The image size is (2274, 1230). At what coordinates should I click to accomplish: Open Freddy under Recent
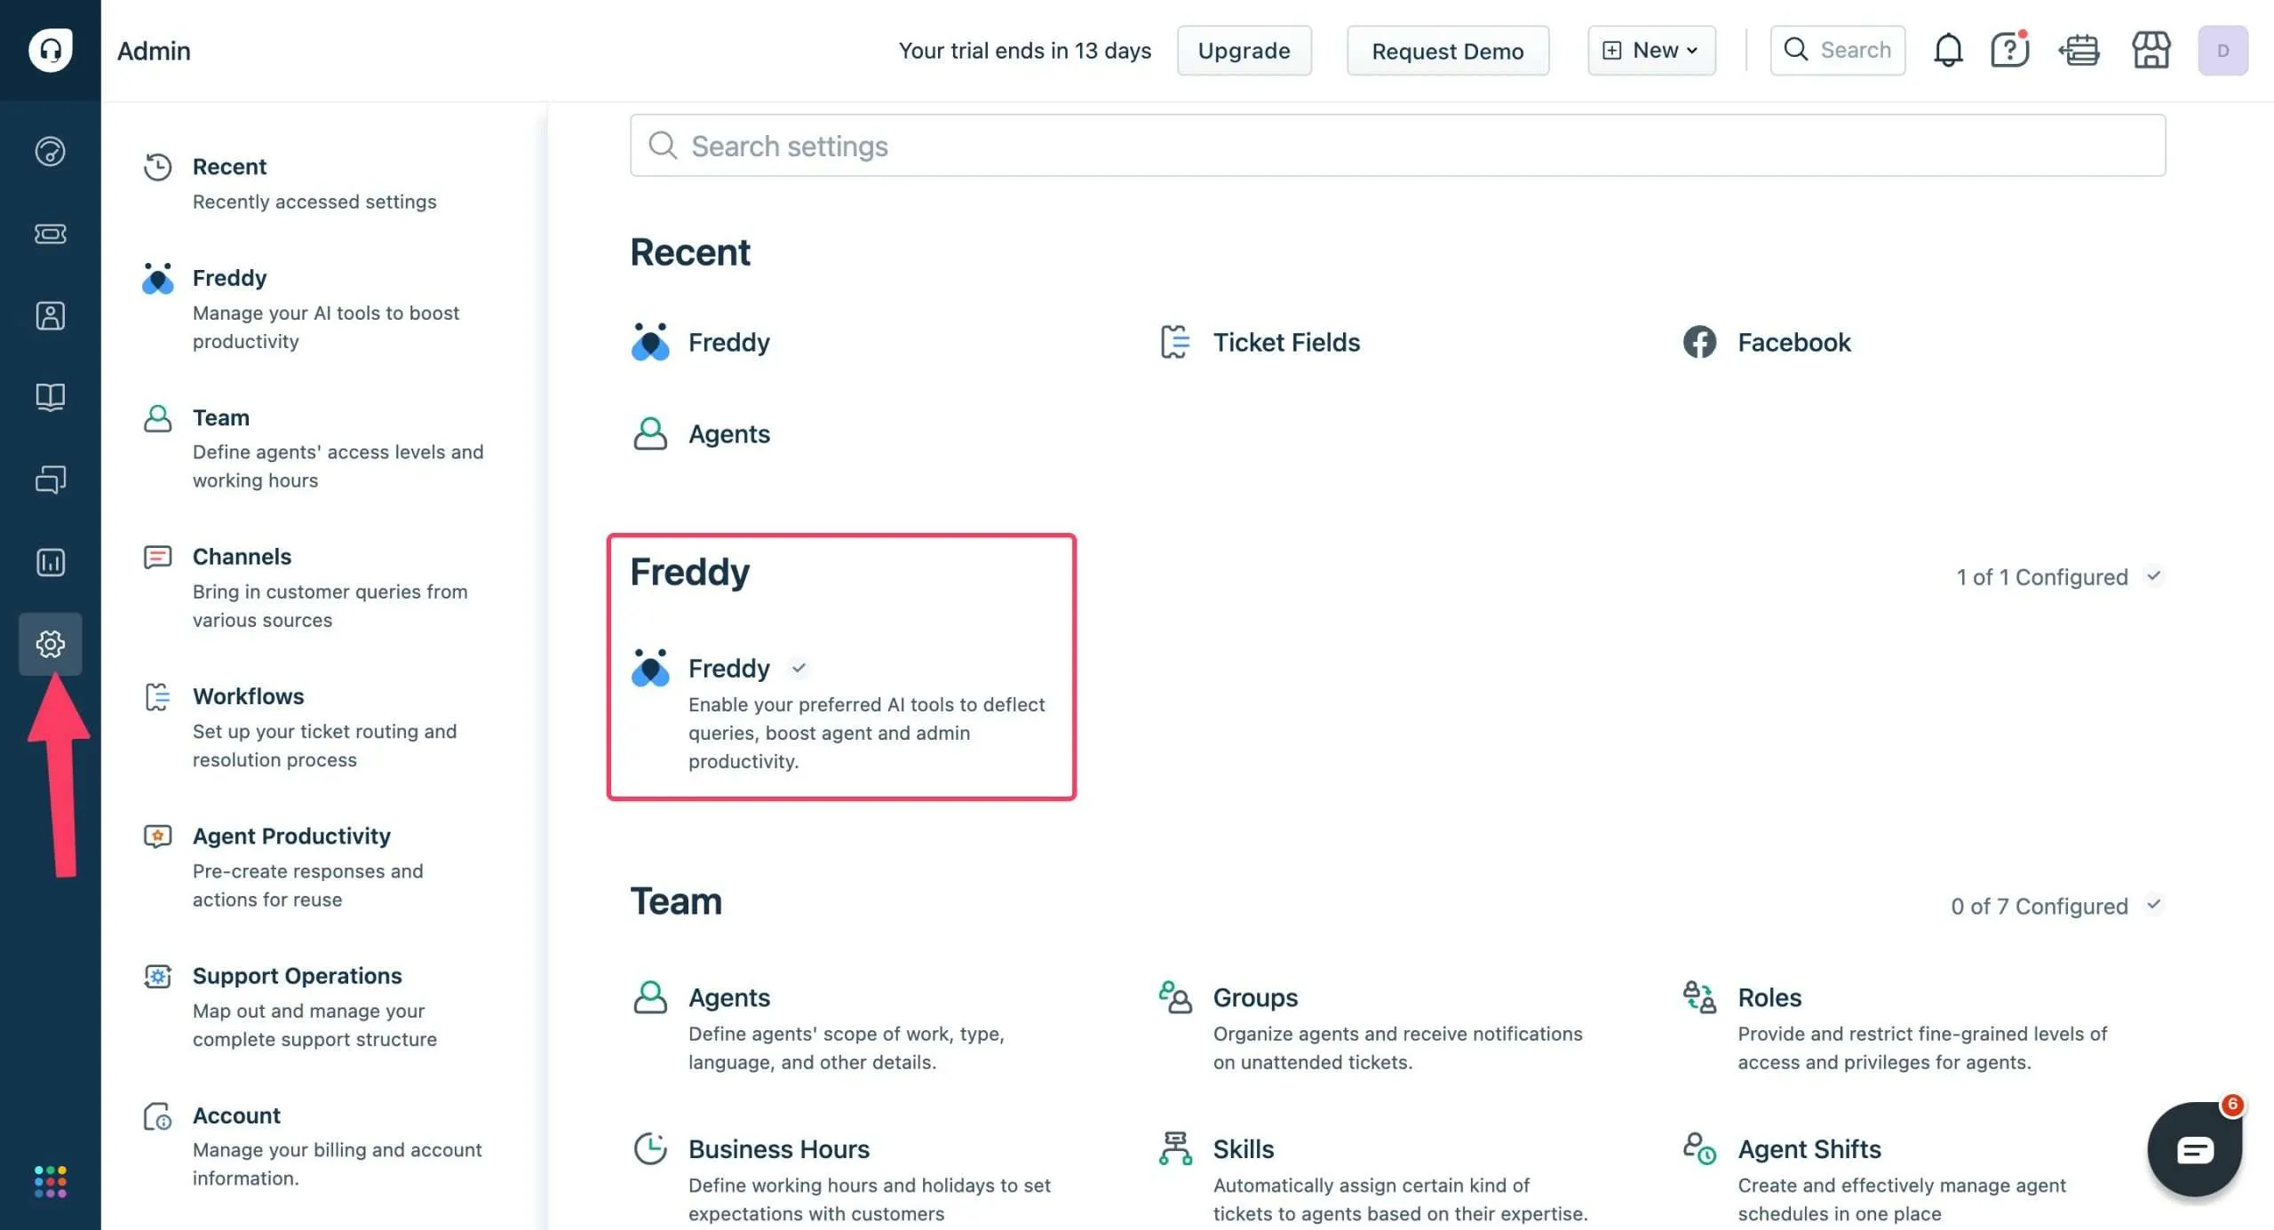(701, 342)
